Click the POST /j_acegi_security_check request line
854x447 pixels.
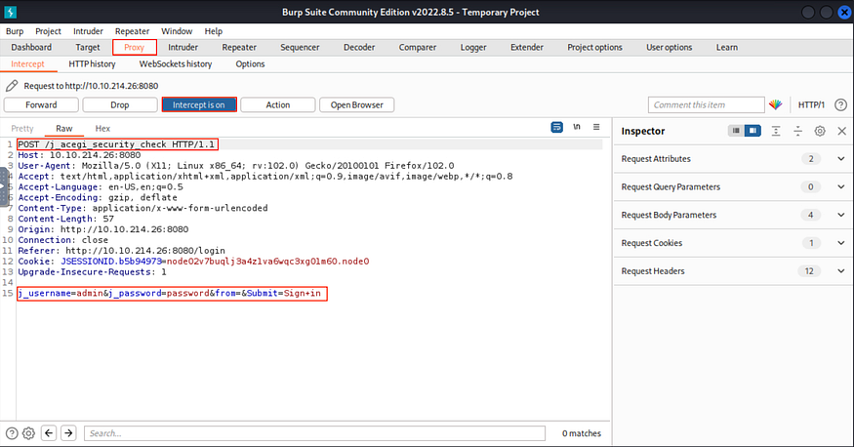[117, 144]
